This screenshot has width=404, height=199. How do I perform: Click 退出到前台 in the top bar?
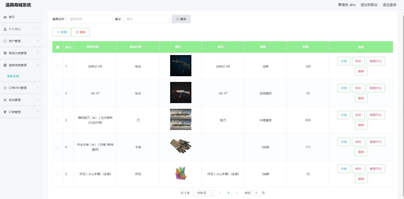point(369,5)
